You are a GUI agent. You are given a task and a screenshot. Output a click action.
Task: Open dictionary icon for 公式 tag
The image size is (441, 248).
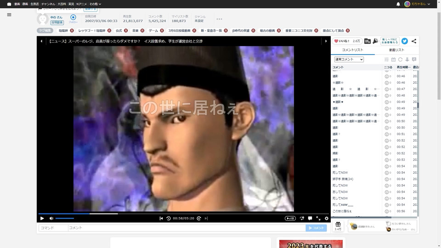pos(126,30)
